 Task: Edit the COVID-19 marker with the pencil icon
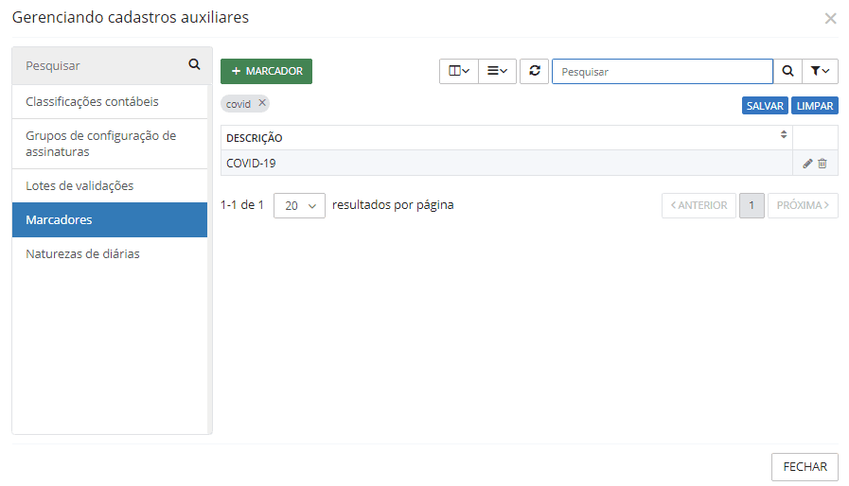tap(807, 164)
